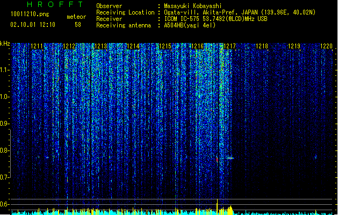Click the 1212 time marker
338x215 pixels.
[x=69, y=46]
